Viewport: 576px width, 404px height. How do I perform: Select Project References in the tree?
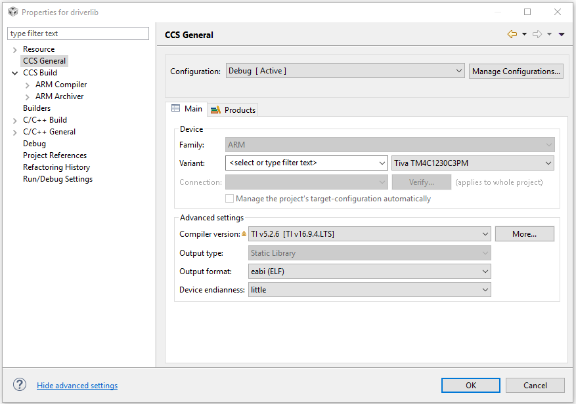tap(55, 155)
